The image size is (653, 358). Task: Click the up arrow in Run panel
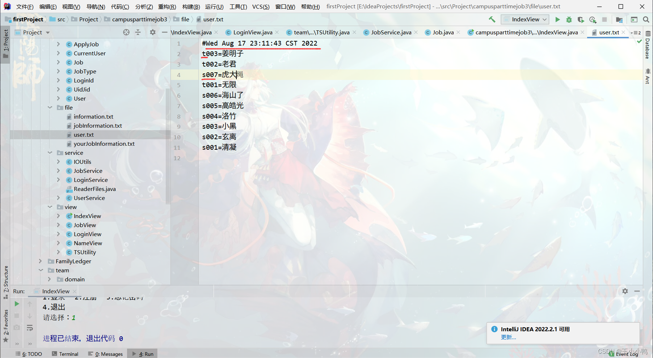pos(30,304)
